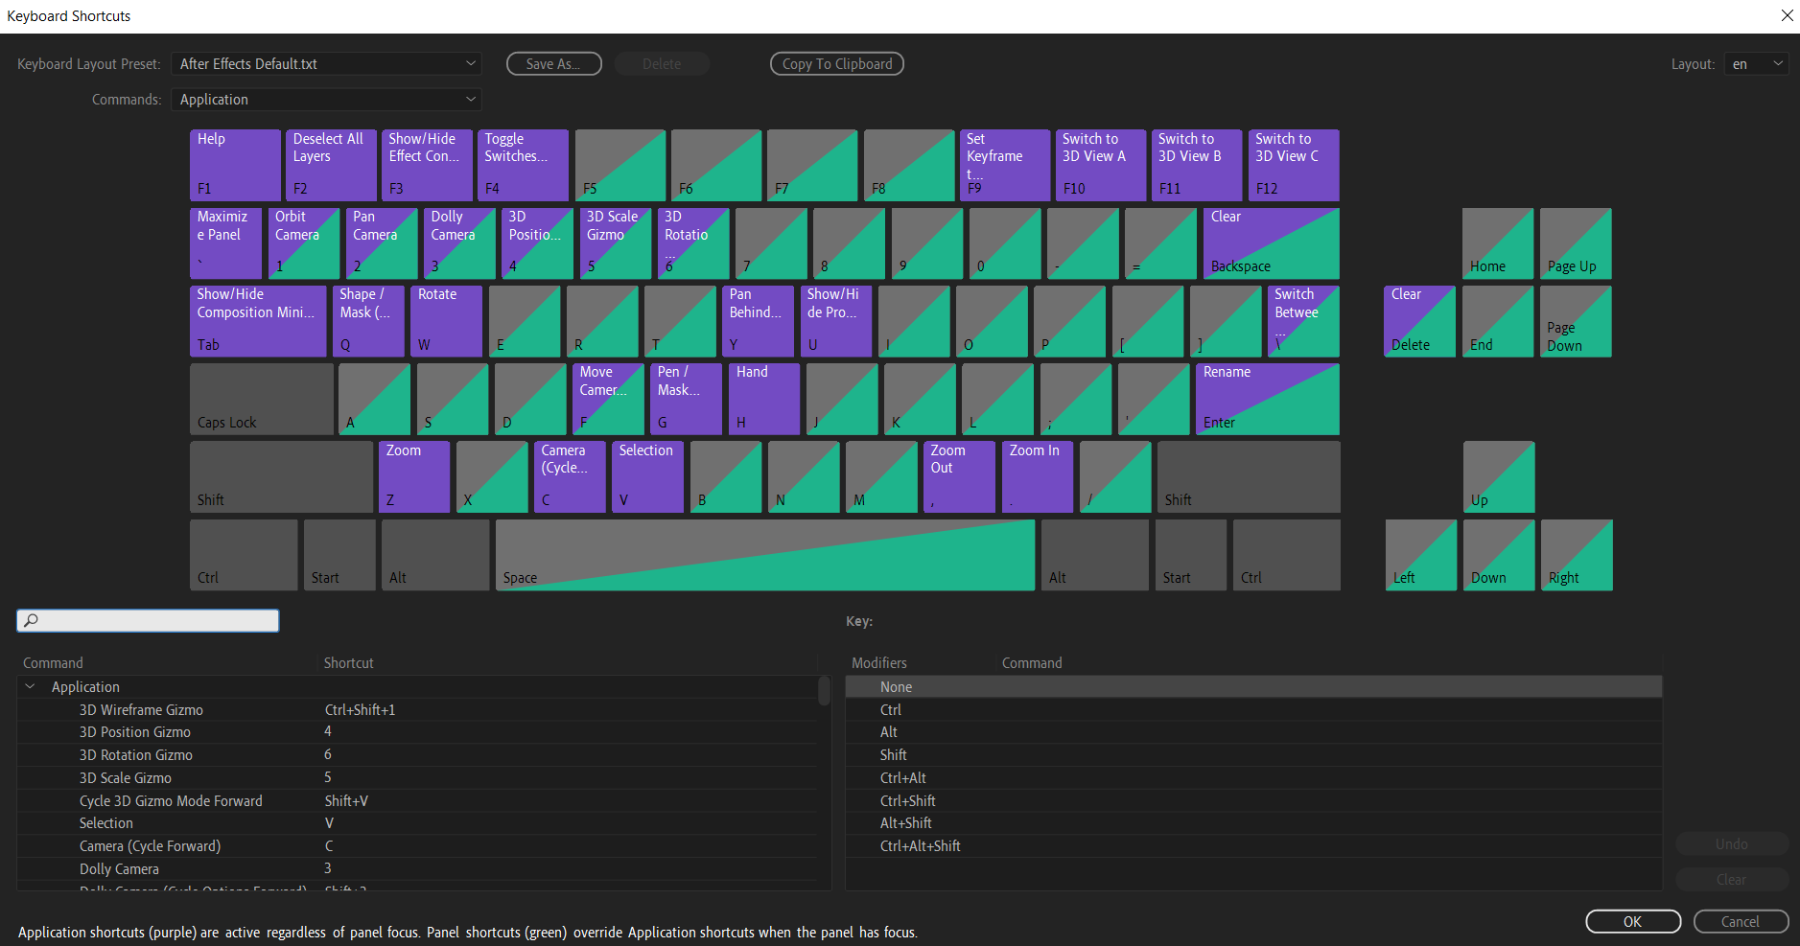Collapse the Application command group

[x=30, y=686]
